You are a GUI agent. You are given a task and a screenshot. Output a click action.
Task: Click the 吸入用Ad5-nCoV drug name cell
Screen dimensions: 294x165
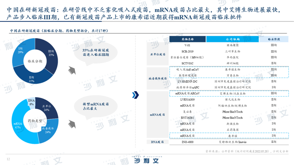click(187, 70)
